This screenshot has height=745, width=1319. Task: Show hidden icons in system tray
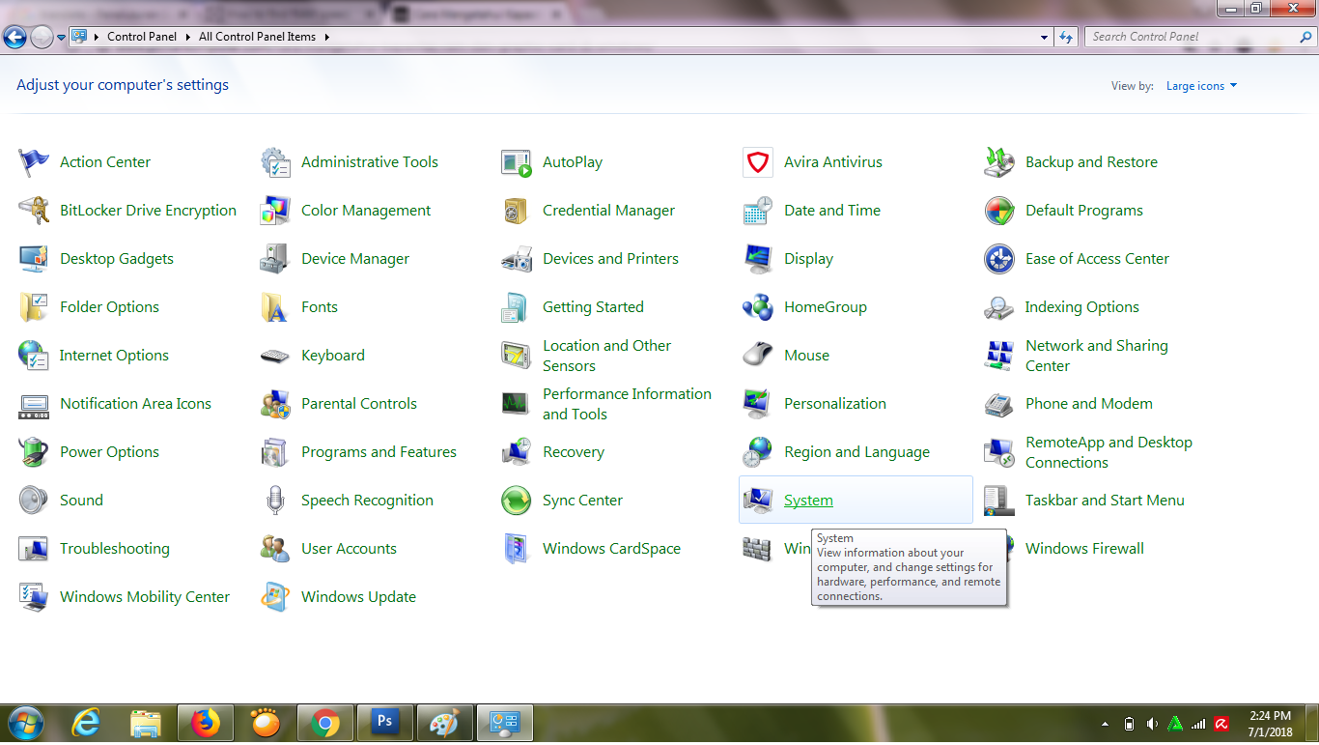coord(1105,724)
